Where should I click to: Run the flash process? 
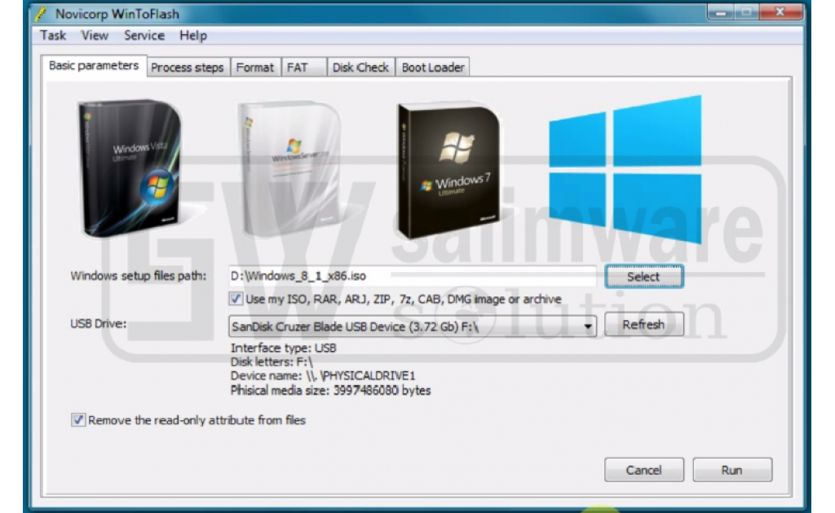coord(731,469)
